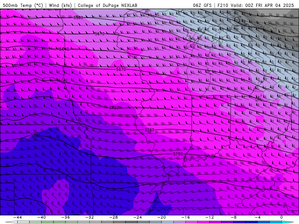This screenshot has width=299, height=224.
Task: Click the '06Z GFS' model run label
Action: tap(202, 5)
